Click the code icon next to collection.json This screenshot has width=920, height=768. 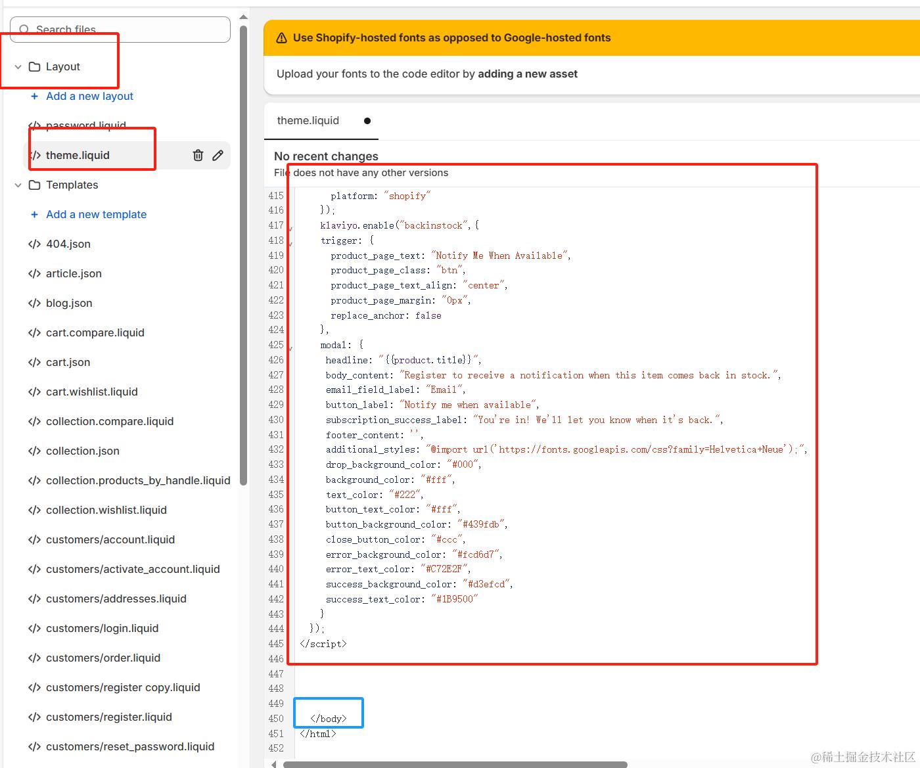34,451
